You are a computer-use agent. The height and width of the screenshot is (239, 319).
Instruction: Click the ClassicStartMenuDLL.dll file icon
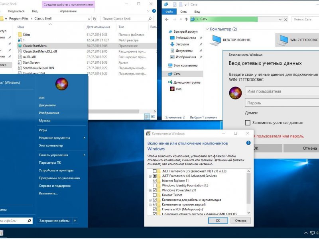(x=20, y=51)
